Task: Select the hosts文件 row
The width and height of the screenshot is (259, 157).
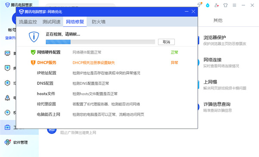Action: click(x=107, y=94)
